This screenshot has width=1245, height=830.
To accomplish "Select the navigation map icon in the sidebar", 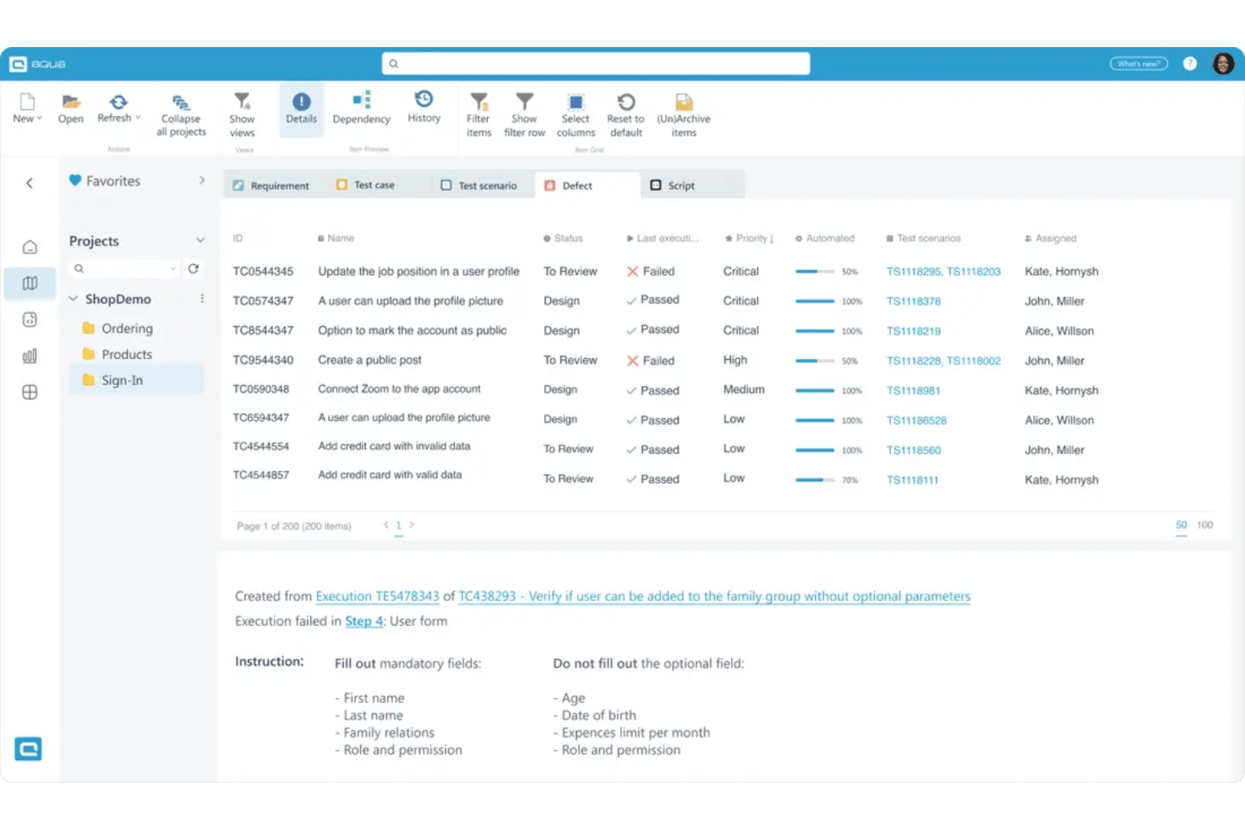I will pyautogui.click(x=29, y=283).
